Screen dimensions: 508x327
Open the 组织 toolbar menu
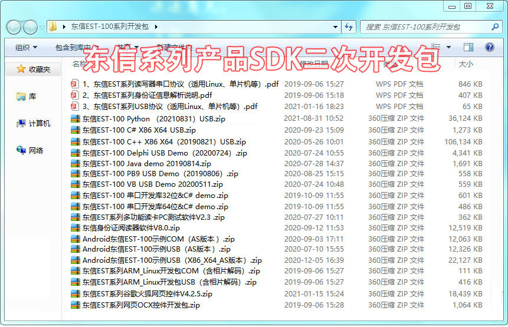click(26, 48)
